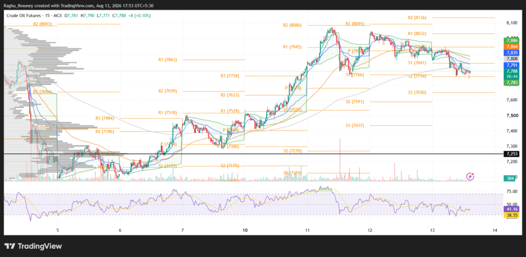Select the S2 (7270) support label
Image resolution: width=526 pixels, height=257 pixels.
[x=292, y=151]
